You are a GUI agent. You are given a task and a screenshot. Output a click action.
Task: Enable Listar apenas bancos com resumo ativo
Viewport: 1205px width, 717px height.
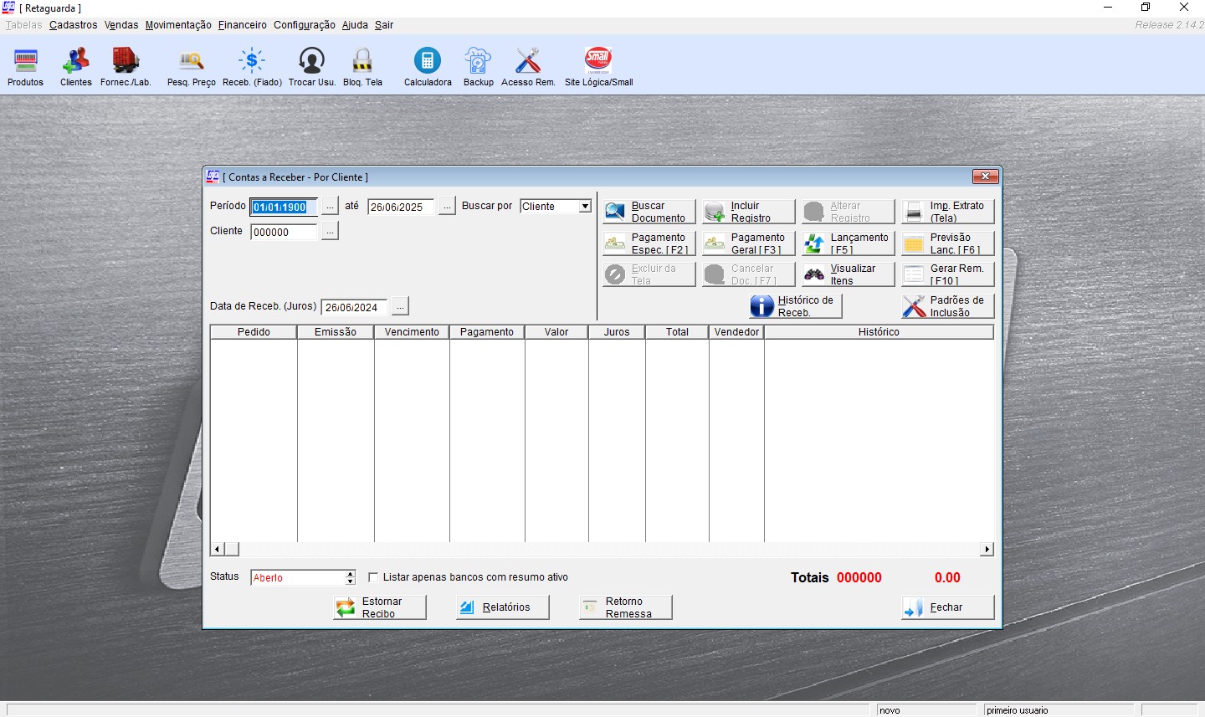(x=373, y=577)
